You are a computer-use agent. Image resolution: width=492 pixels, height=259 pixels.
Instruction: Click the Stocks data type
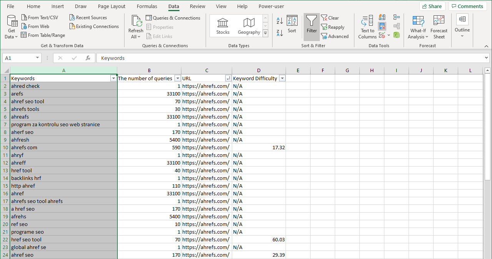223,26
